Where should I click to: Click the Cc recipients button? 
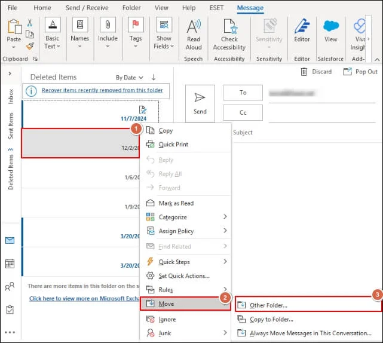pyautogui.click(x=243, y=112)
